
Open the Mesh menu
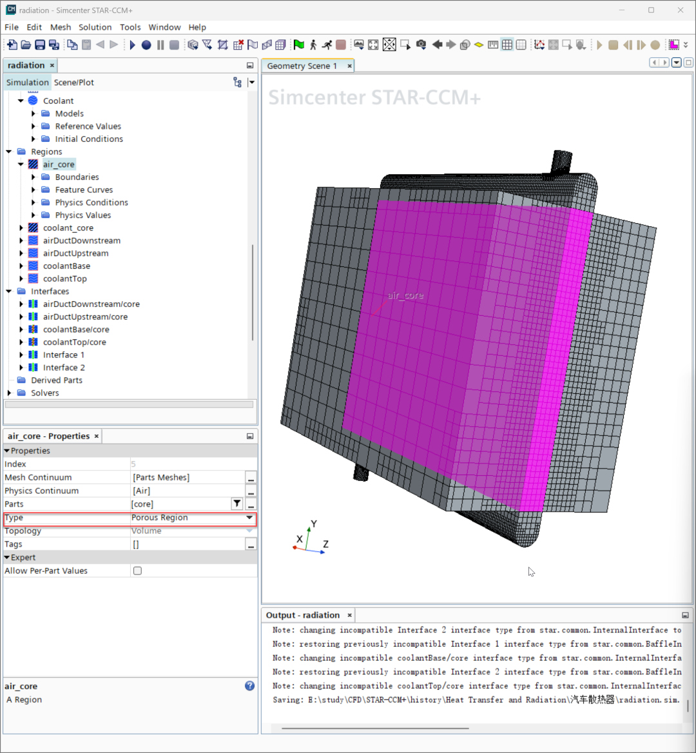(61, 27)
